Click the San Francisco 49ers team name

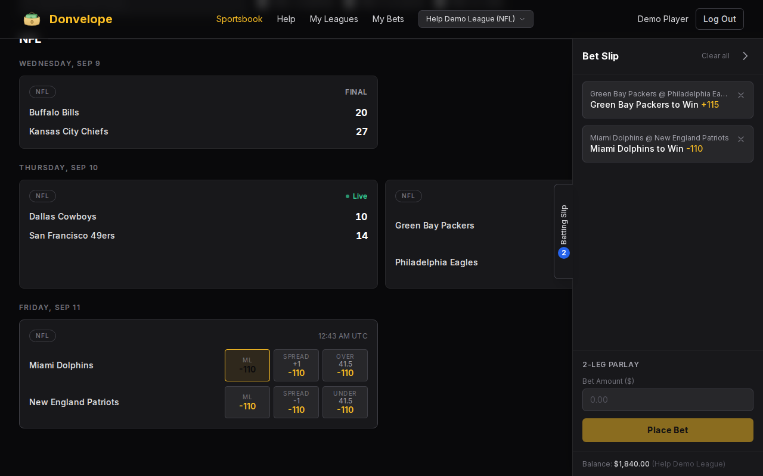coord(72,236)
